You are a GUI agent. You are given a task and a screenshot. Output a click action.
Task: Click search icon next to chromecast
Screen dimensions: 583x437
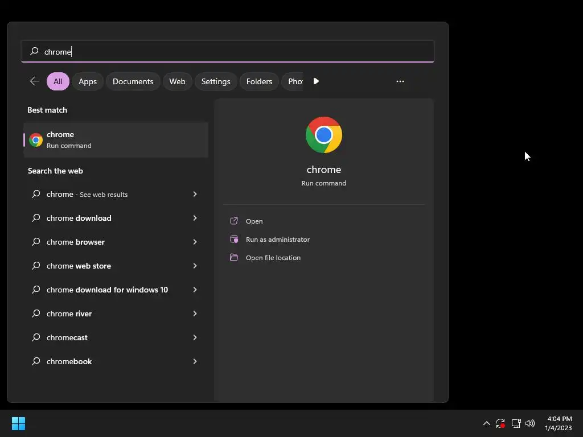tap(36, 337)
